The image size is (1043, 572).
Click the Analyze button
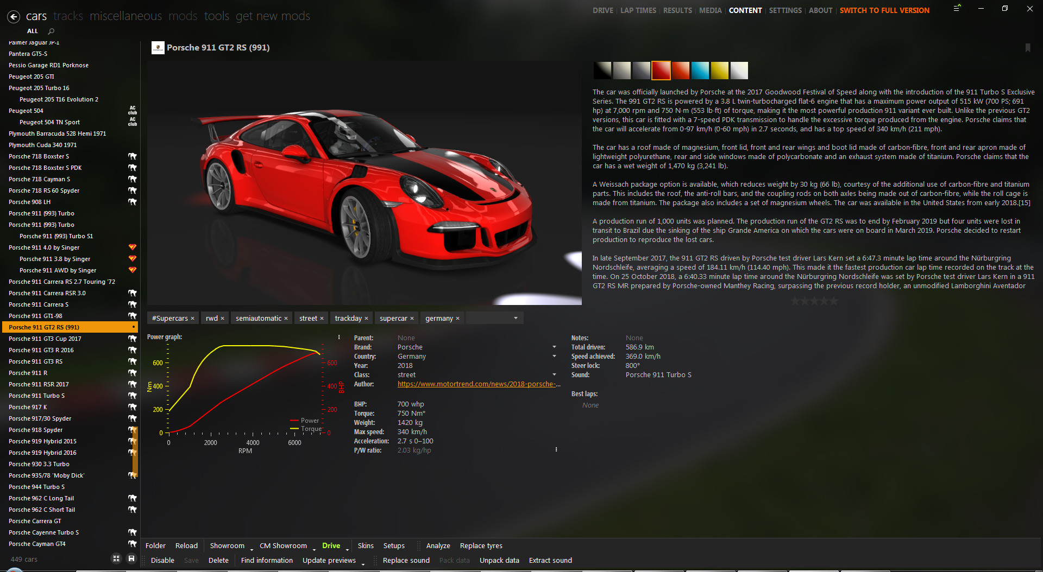coord(438,546)
